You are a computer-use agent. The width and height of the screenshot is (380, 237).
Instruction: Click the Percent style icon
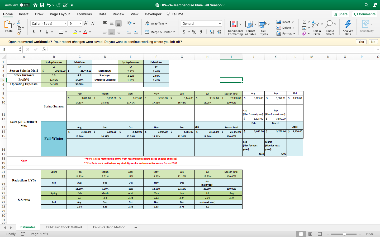click(194, 32)
